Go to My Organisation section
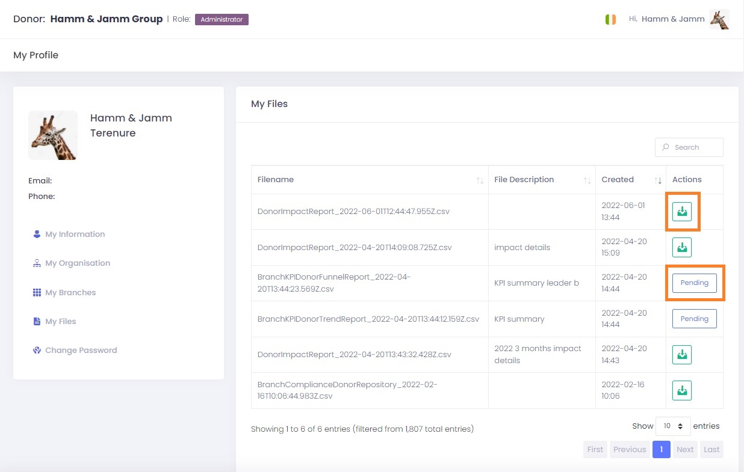The image size is (744, 472). 78,263
